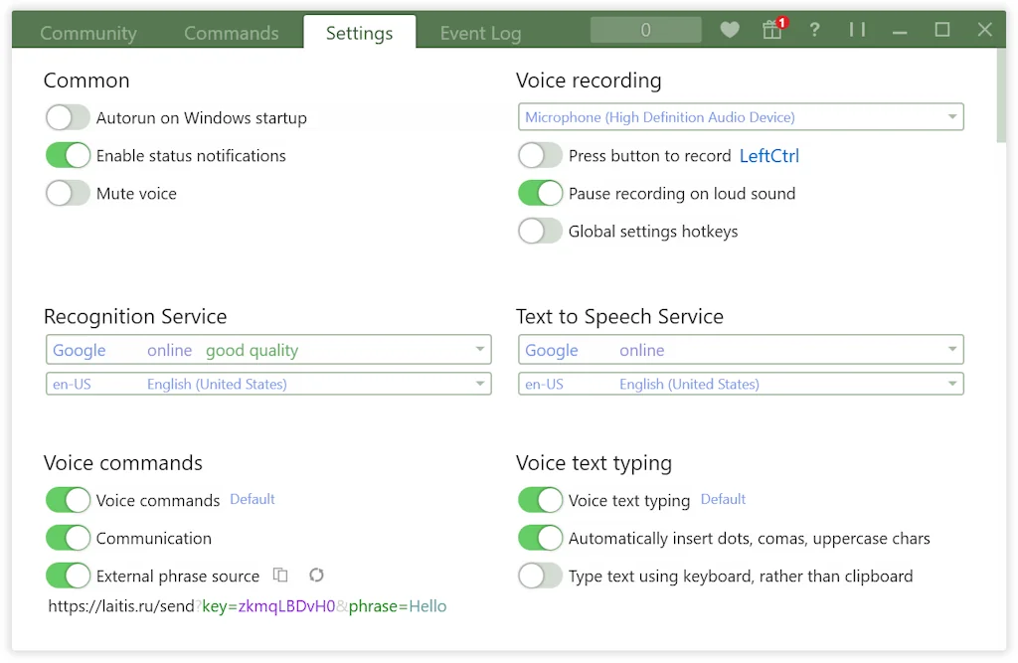
Task: Regenerate the external phrase source key
Action: 316,576
